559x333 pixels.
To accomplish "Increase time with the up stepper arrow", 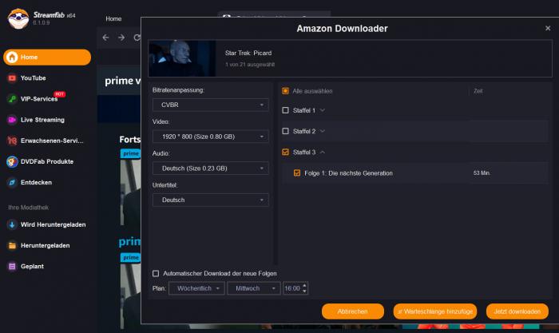I will coord(304,286).
